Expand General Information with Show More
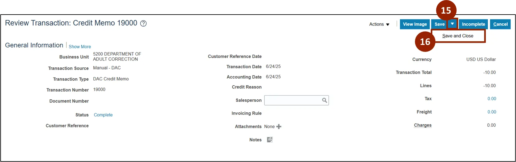Image resolution: width=516 pixels, height=162 pixels. pyautogui.click(x=80, y=47)
